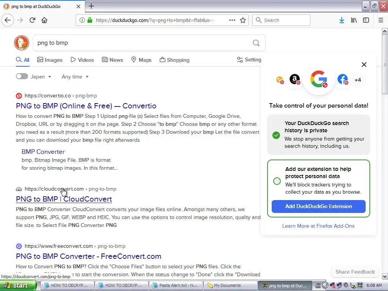Viewport: 388px width, 291px height.
Task: Click the Google tracker logo
Action: 319,79
